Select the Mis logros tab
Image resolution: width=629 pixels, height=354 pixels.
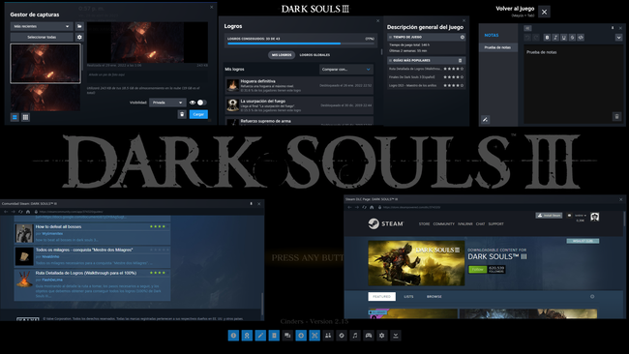[x=282, y=55]
